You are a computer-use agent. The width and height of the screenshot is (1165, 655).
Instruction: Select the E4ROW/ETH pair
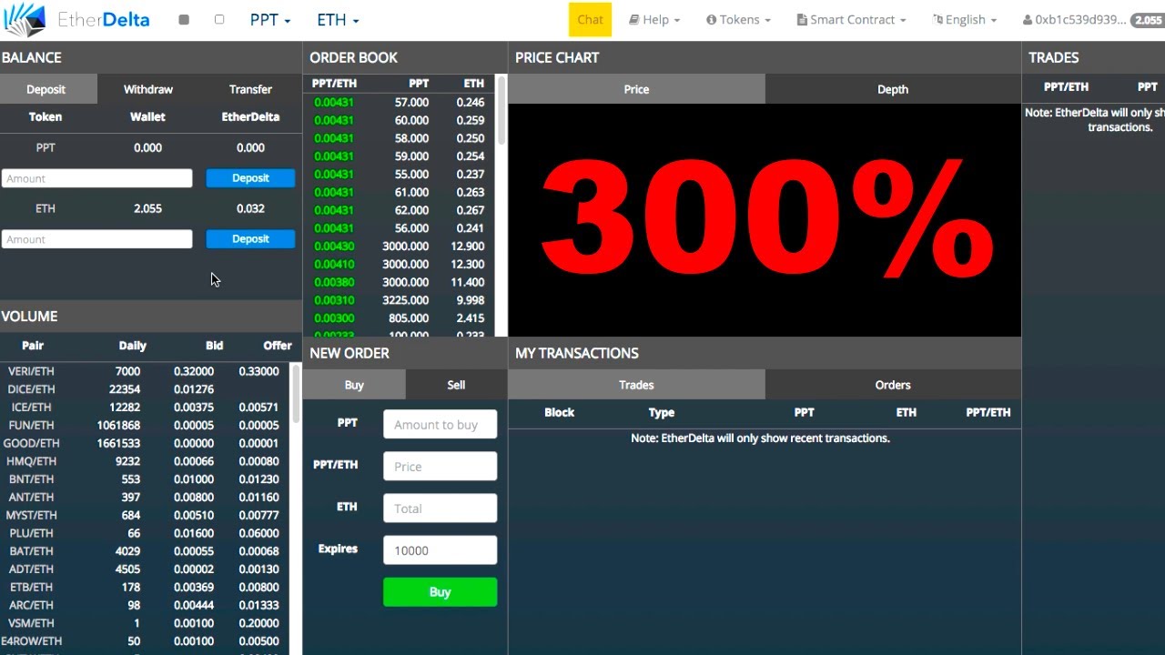click(x=145, y=641)
